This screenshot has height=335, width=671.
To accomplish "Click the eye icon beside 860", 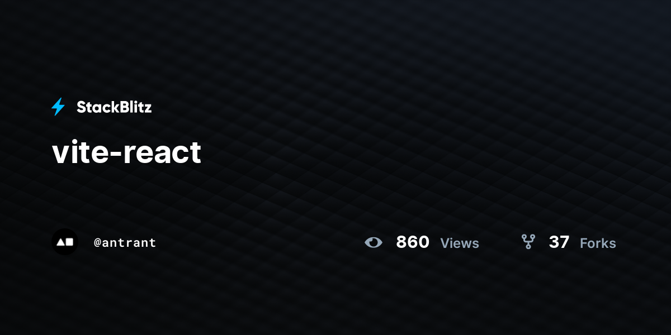I will (x=374, y=242).
